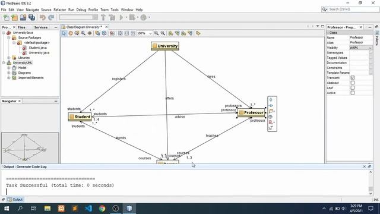Choose the diagram Pan hand tool
This screenshot has width=380, height=214.
point(71,33)
